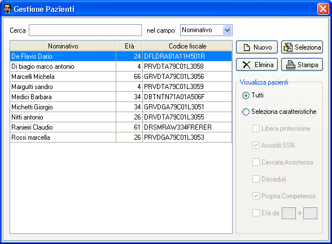
Task: Click the Età da minimum age field
Action: coord(289,213)
